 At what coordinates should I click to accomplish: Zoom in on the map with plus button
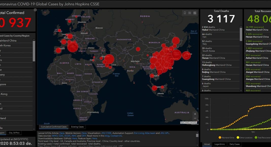click(195, 114)
